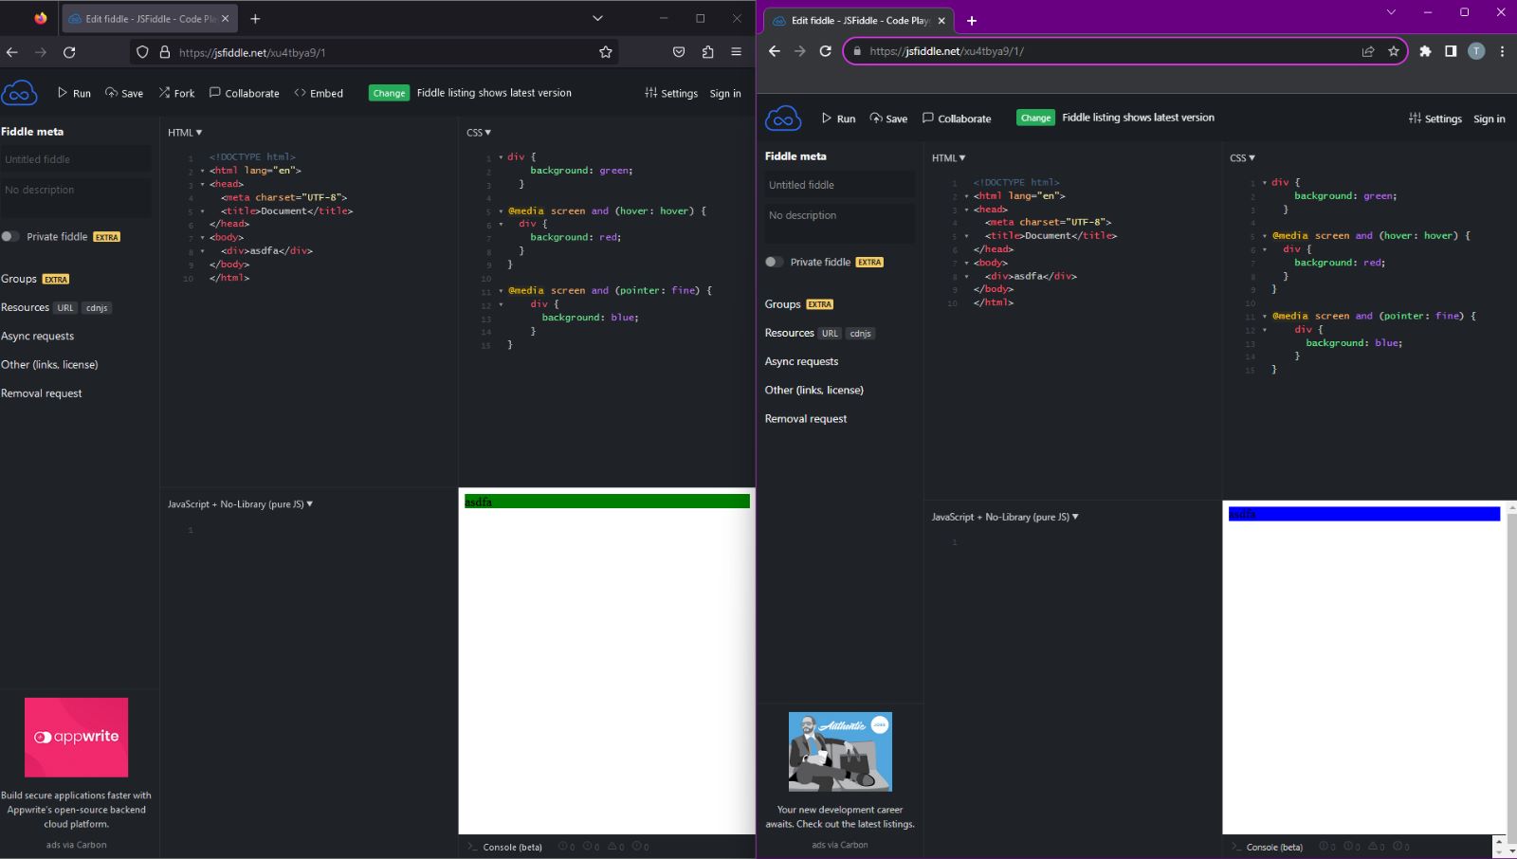This screenshot has width=1517, height=859.
Task: Go back in Firefox
Action: (x=12, y=52)
